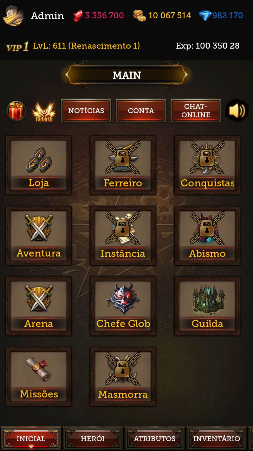
Task: Tap the locked Instância tile
Action: (123, 236)
